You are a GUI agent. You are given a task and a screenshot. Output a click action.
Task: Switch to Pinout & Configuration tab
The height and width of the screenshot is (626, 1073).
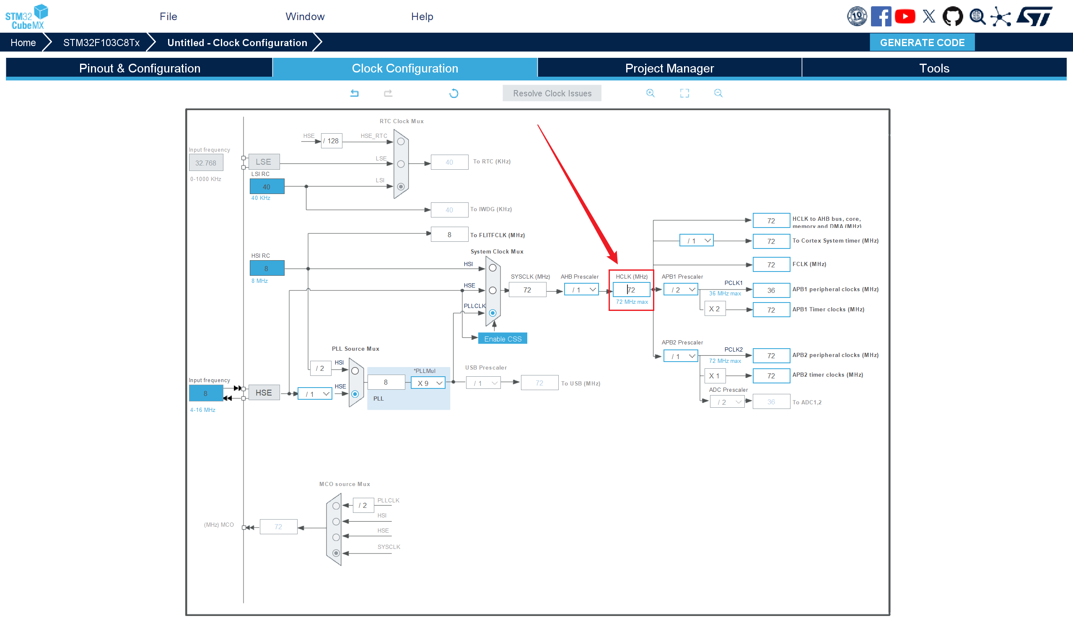pos(139,68)
